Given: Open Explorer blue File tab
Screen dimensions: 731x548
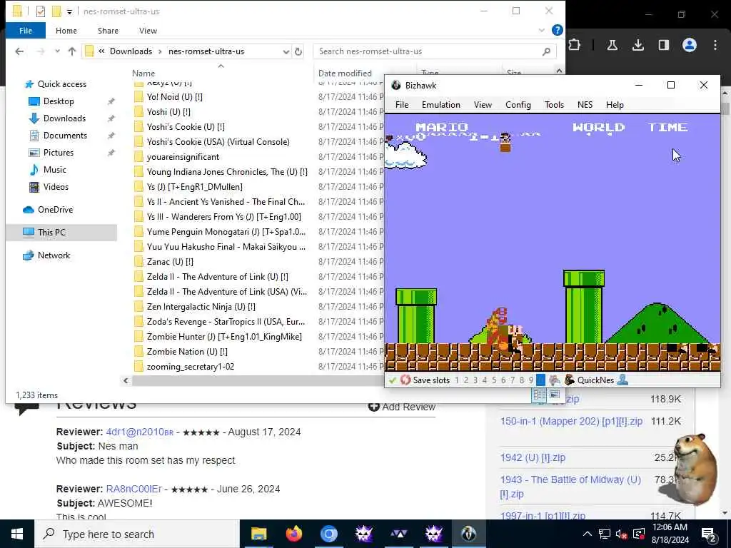Looking at the screenshot, I should pos(26,31).
